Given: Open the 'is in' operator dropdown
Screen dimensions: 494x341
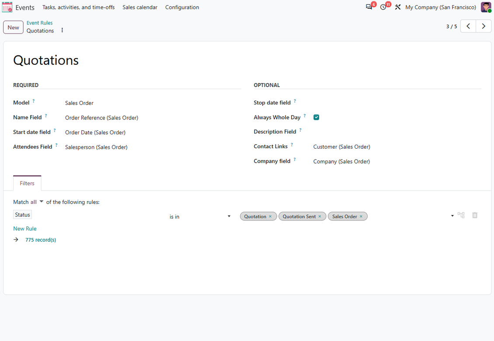Looking at the screenshot, I should click(200, 216).
